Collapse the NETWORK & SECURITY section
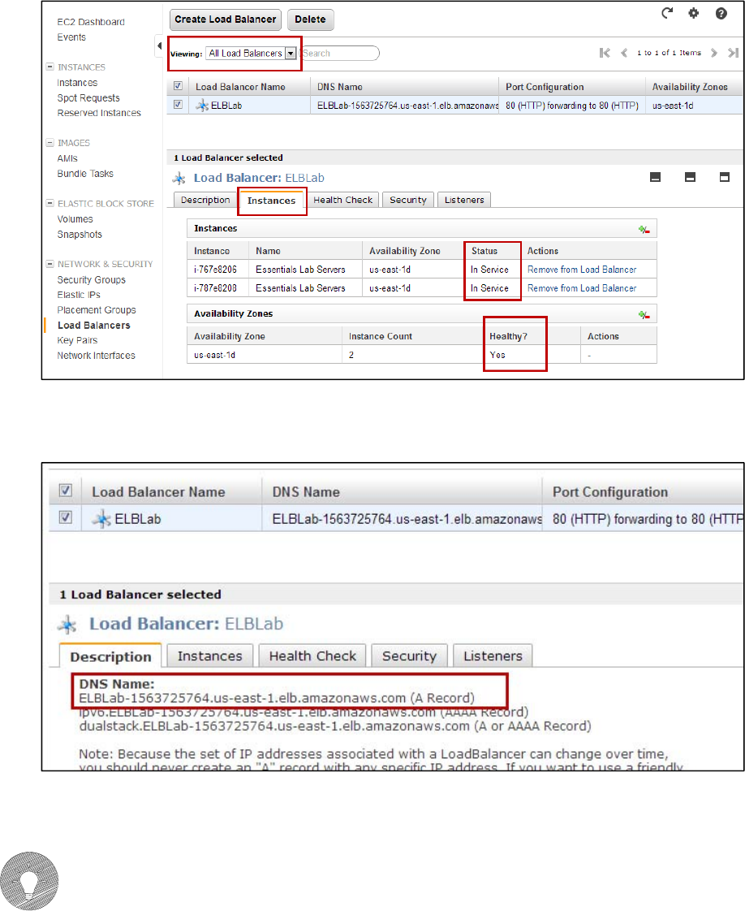Image resolution: width=745 pixels, height=911 pixels. coord(50,264)
